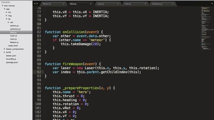Open package.json in the sidebar

click(12, 62)
